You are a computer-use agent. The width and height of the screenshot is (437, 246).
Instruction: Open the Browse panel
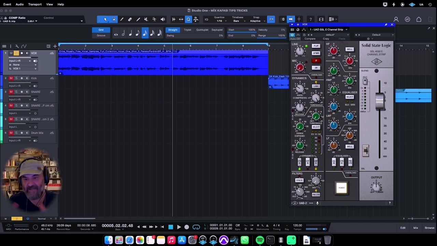(x=429, y=228)
